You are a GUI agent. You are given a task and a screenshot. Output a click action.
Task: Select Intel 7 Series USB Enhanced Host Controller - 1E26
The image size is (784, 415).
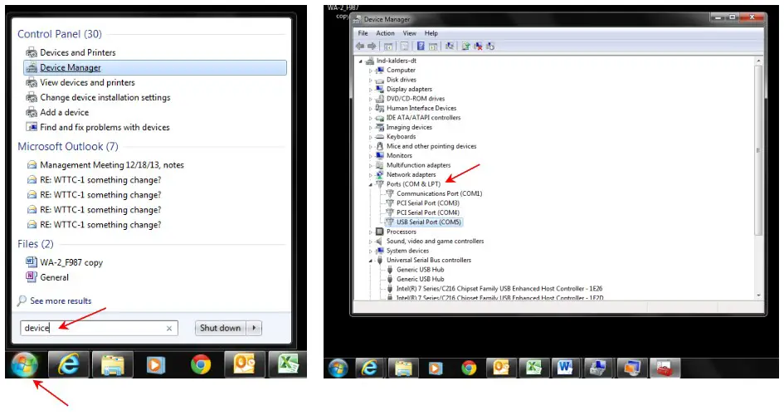[499, 289]
